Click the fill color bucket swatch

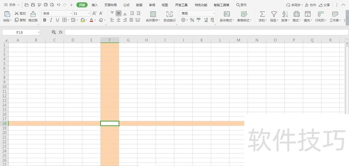click(x=82, y=20)
